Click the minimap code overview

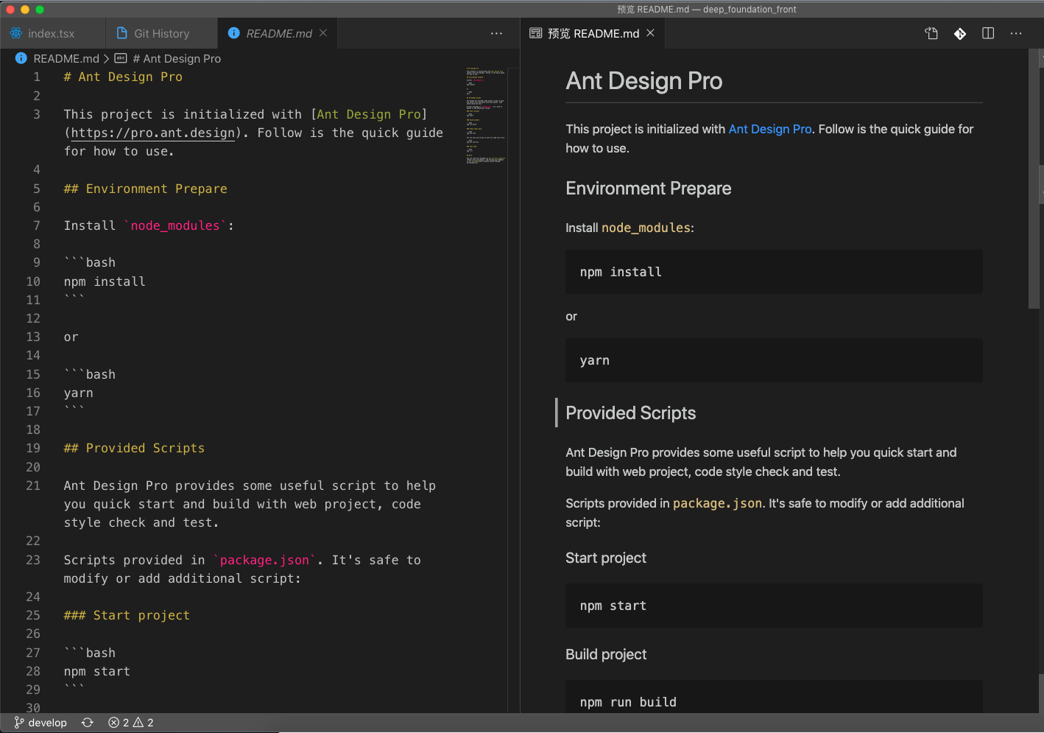click(485, 115)
